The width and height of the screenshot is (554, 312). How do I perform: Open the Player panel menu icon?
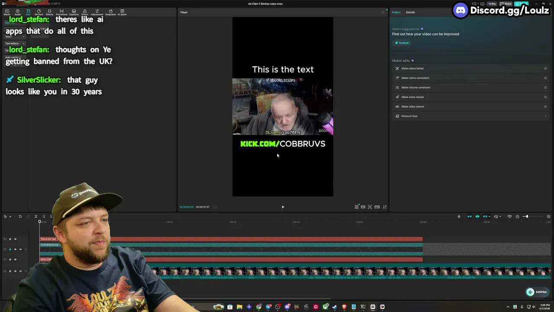[x=383, y=12]
